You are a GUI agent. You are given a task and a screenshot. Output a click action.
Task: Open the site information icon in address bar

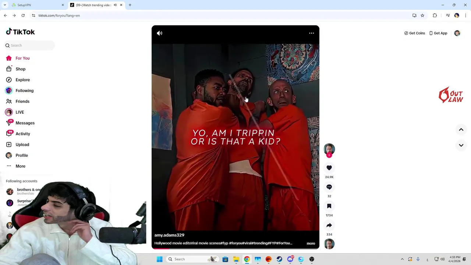pyautogui.click(x=33, y=15)
